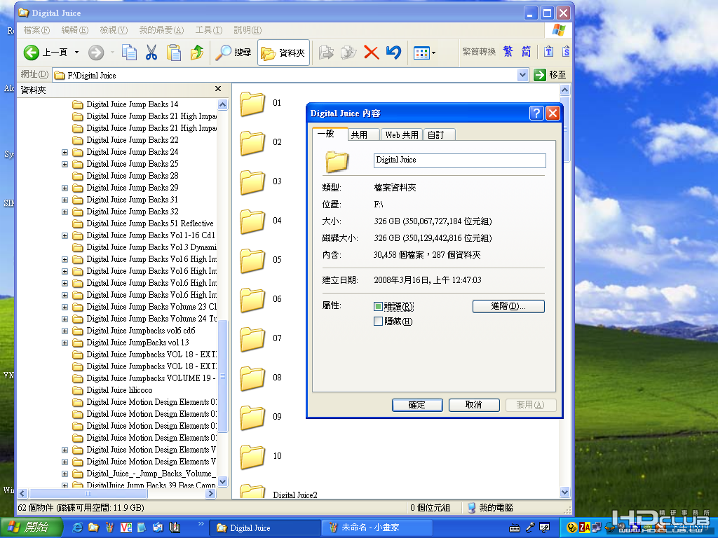This screenshot has height=538, width=718.
Task: Open the 檔案 menu
Action: point(36,30)
